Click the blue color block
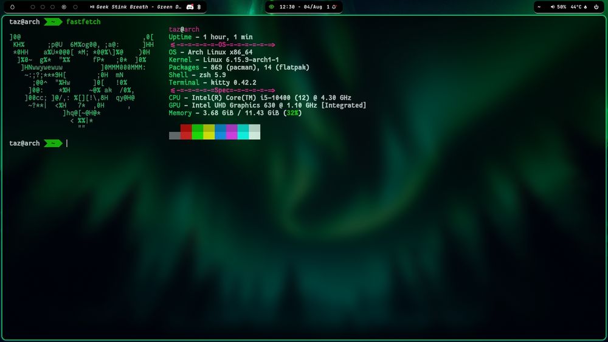Screen dimensions: 608x342 pos(220,132)
